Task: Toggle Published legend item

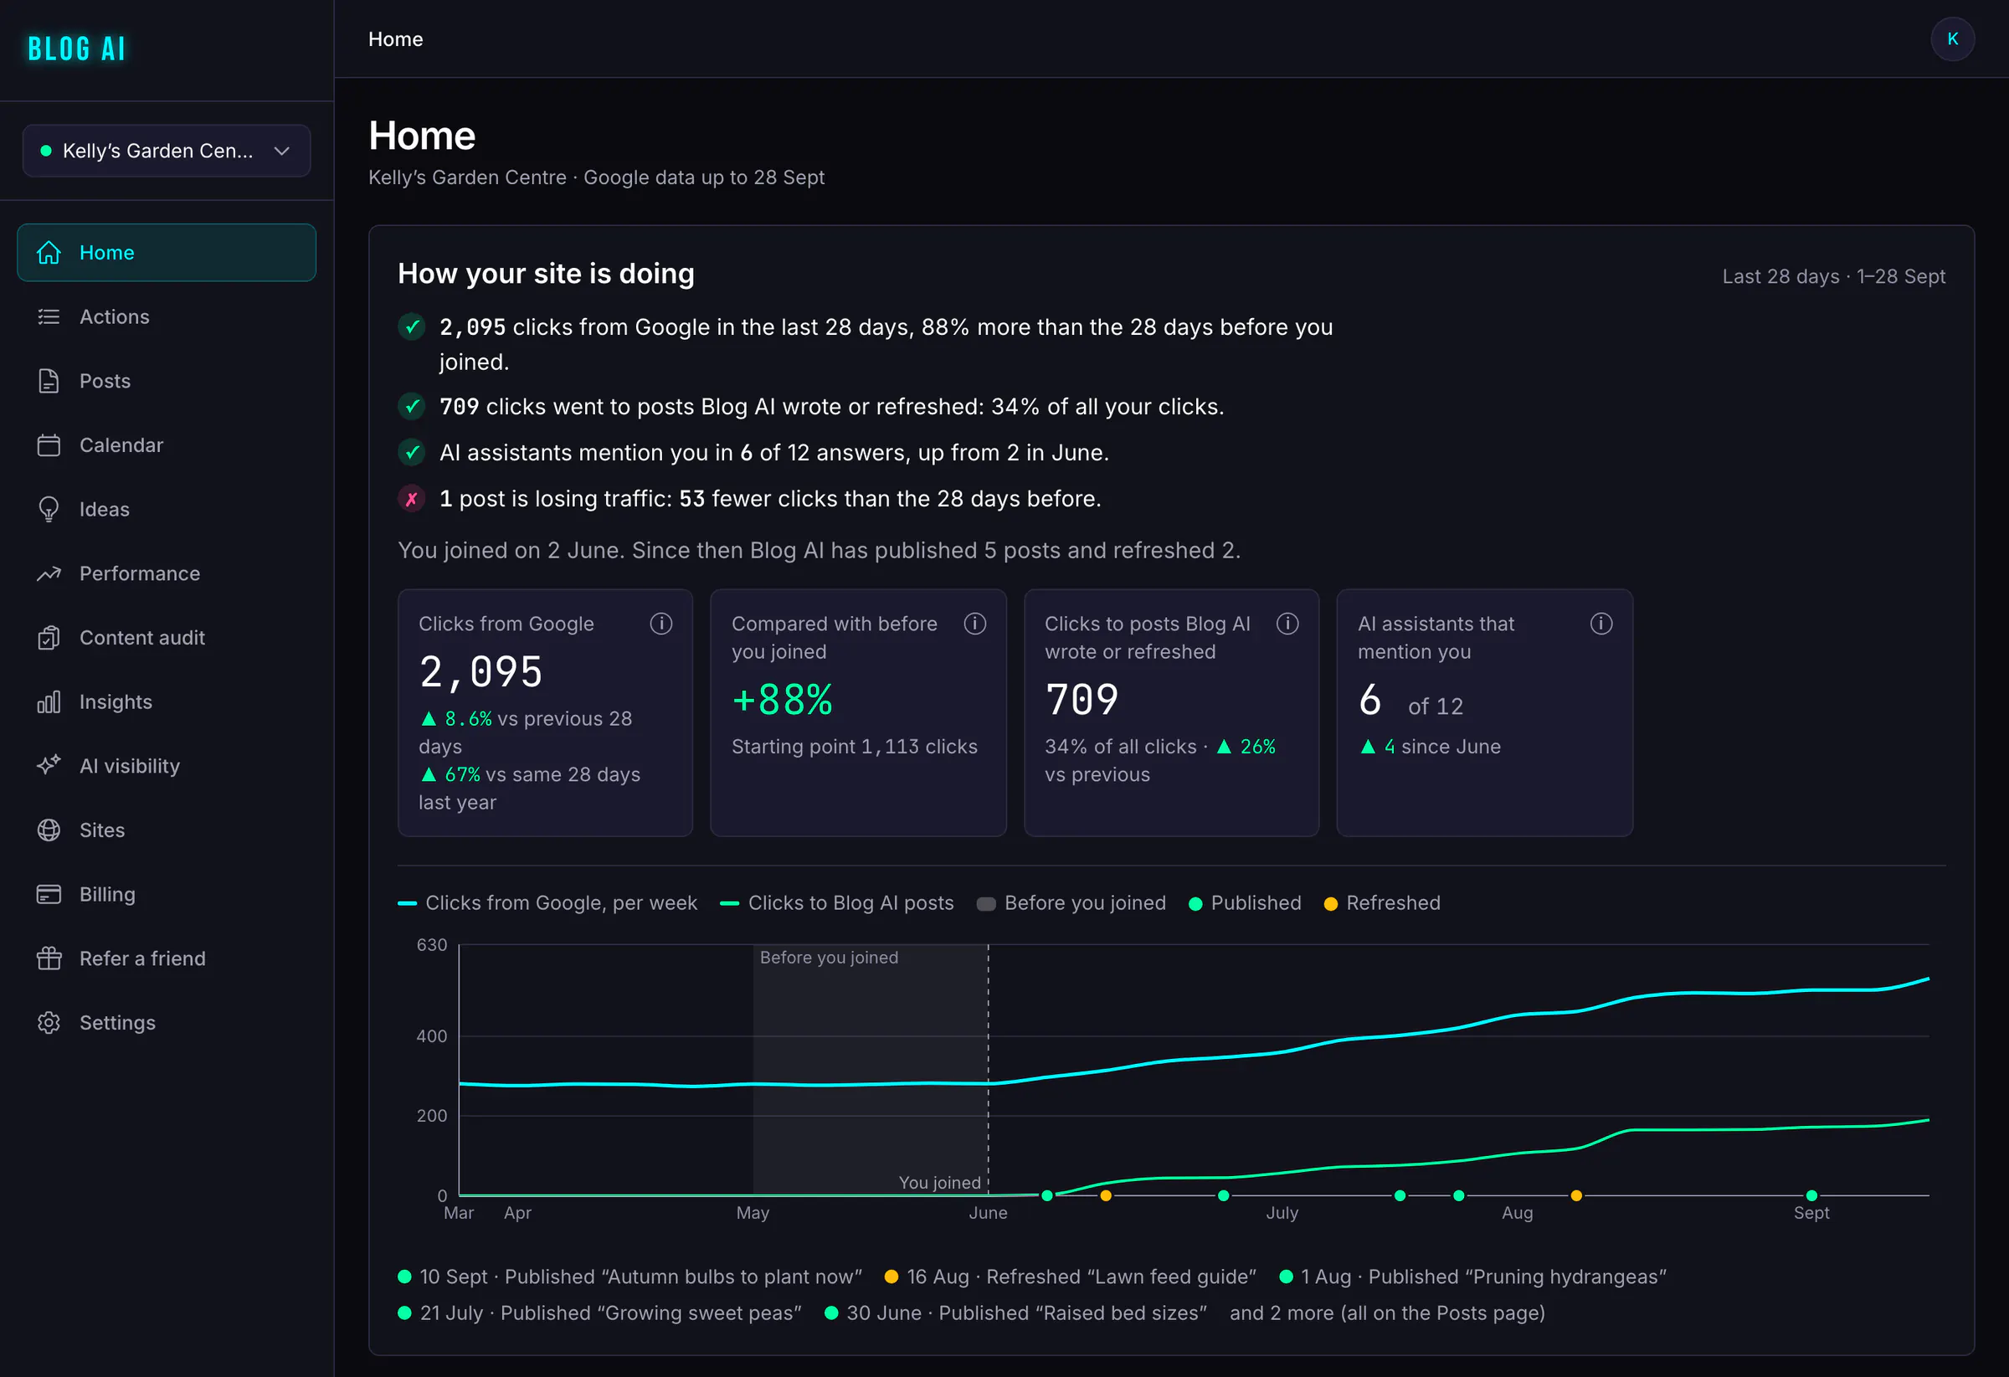Action: pos(1245,902)
